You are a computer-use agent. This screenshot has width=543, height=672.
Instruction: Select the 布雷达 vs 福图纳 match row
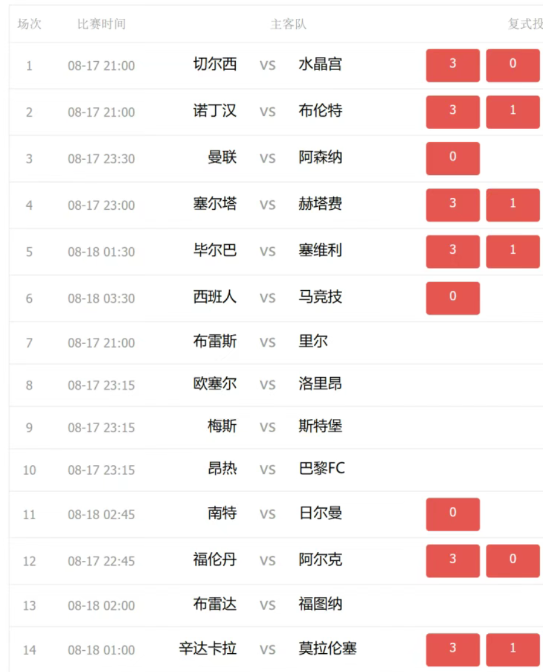pyautogui.click(x=276, y=605)
